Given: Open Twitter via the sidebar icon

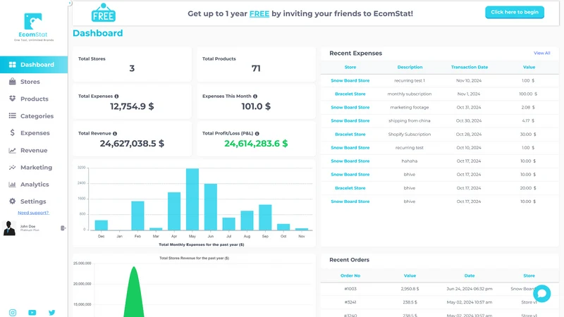Looking at the screenshot, I should pyautogui.click(x=51, y=313).
